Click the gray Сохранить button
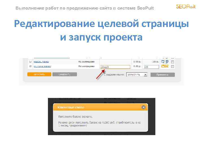This screenshot has width=203, height=152. (65, 74)
